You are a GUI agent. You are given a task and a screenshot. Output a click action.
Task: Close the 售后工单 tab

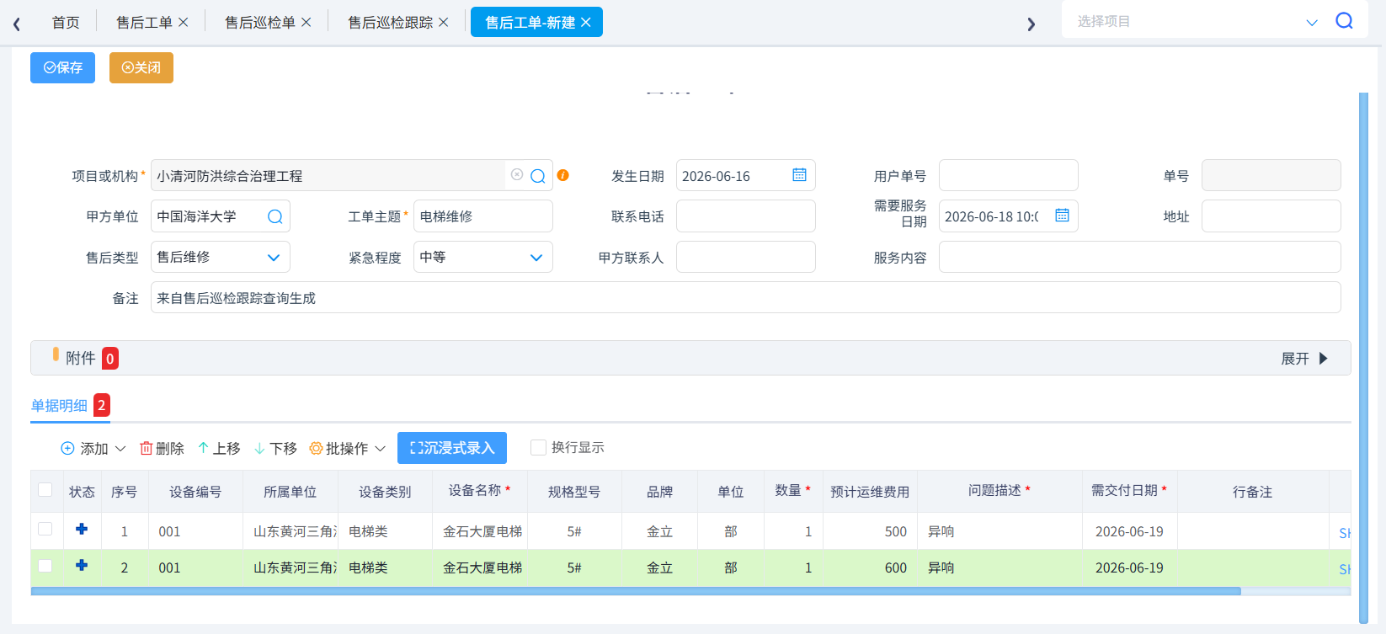coord(184,23)
